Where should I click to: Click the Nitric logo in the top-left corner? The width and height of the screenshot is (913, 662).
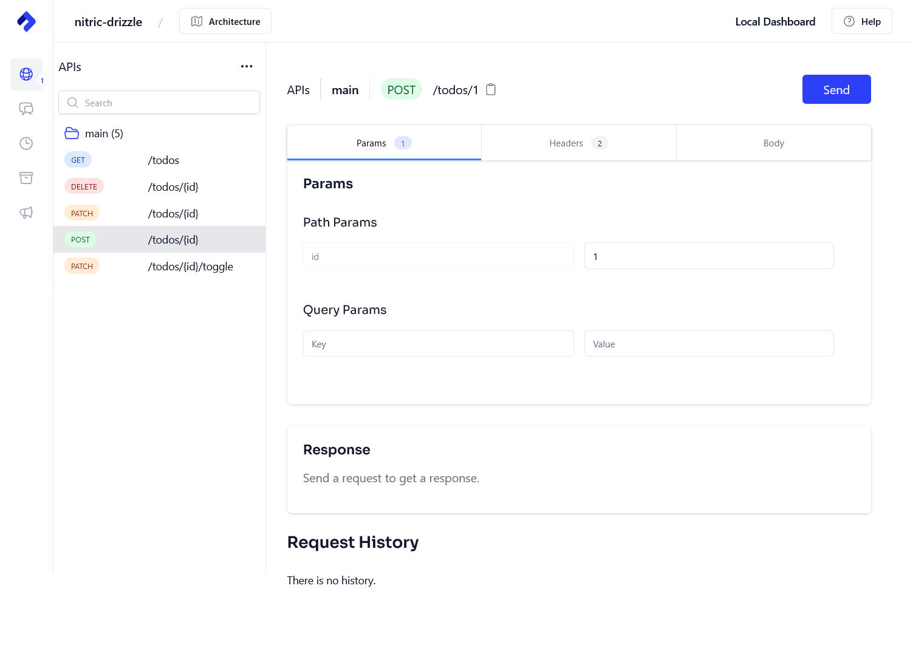coord(26,21)
